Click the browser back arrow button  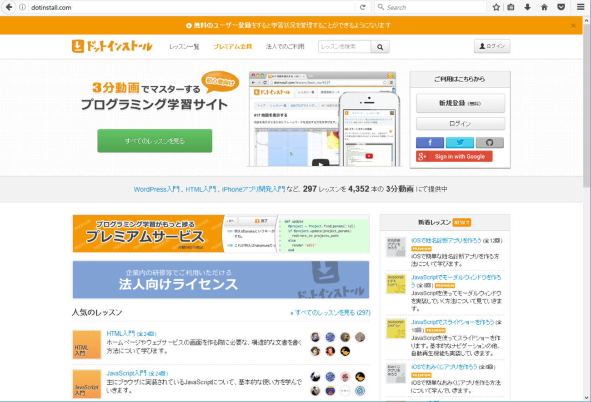coord(9,7)
